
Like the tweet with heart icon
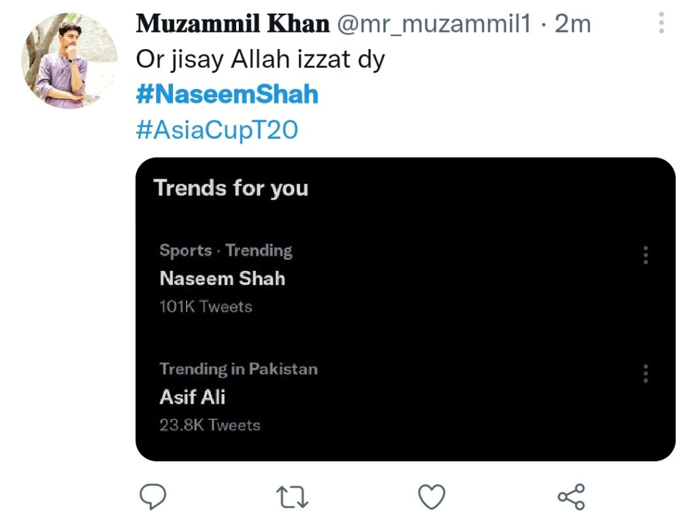tap(432, 496)
